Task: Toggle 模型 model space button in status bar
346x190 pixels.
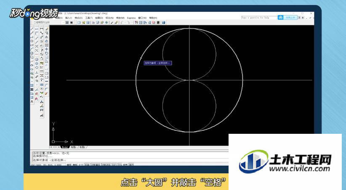Action: coord(131,164)
